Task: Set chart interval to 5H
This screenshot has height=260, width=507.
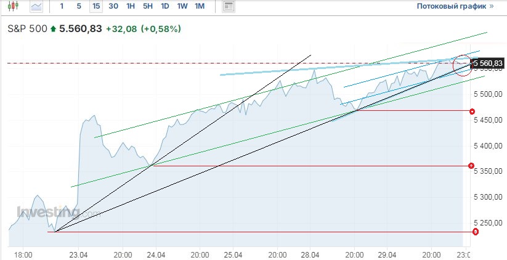Action: [148, 7]
